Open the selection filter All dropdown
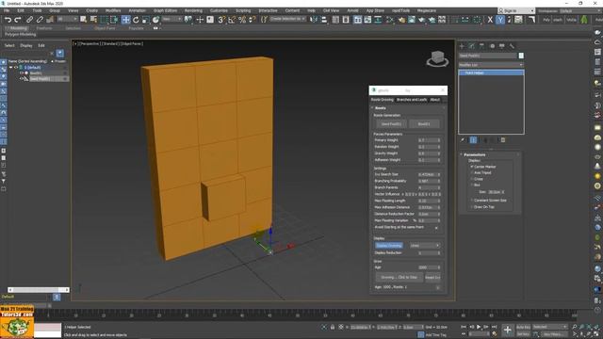The image size is (603, 339). coord(68,19)
